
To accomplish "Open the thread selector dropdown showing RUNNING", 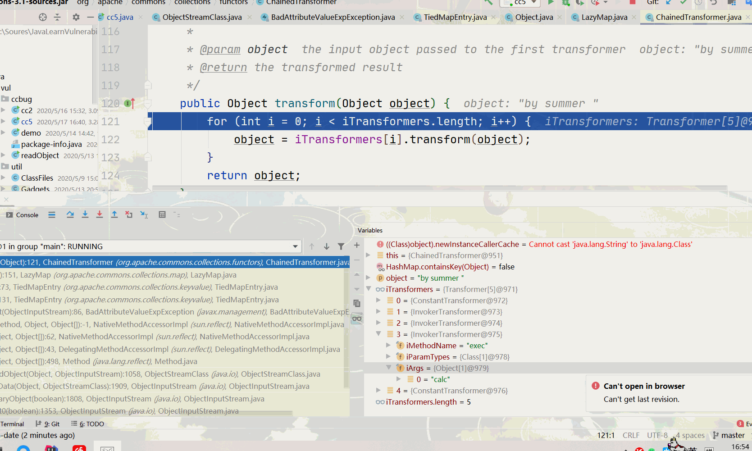I will click(150, 246).
